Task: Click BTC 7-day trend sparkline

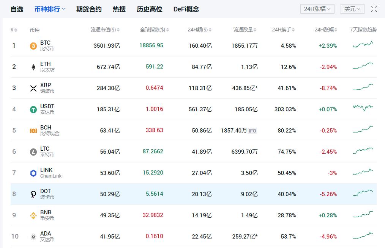Action: pos(363,45)
